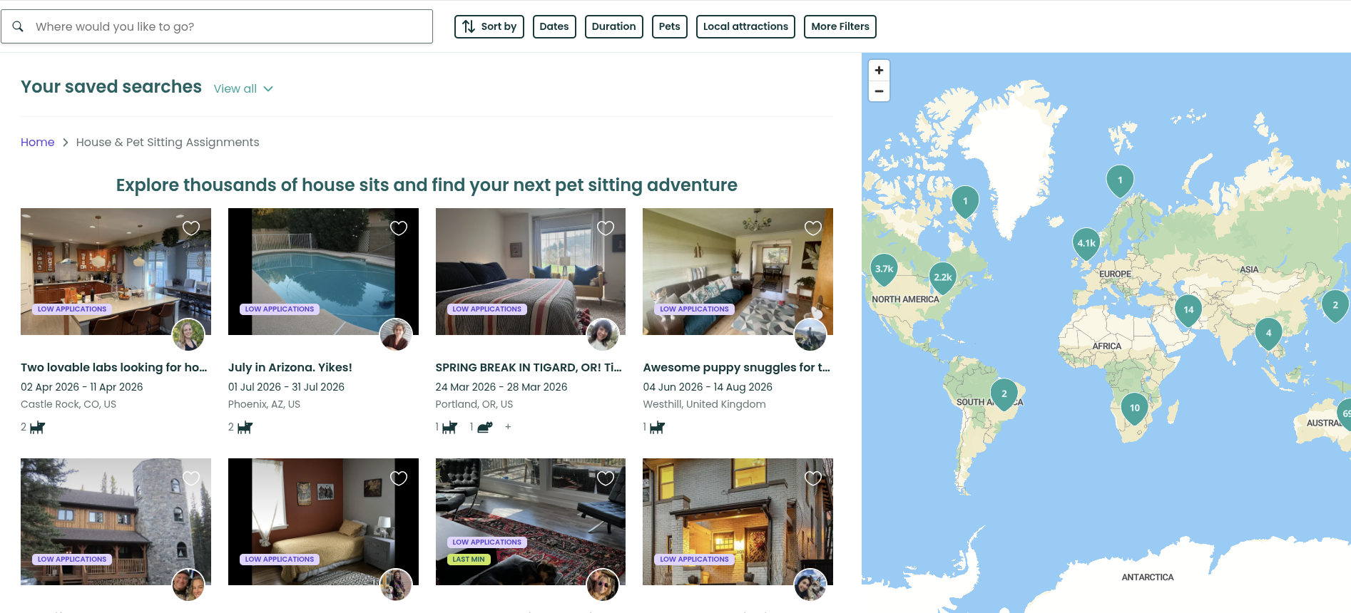Click the More Filters button
Image resolution: width=1351 pixels, height=613 pixels.
(x=840, y=26)
